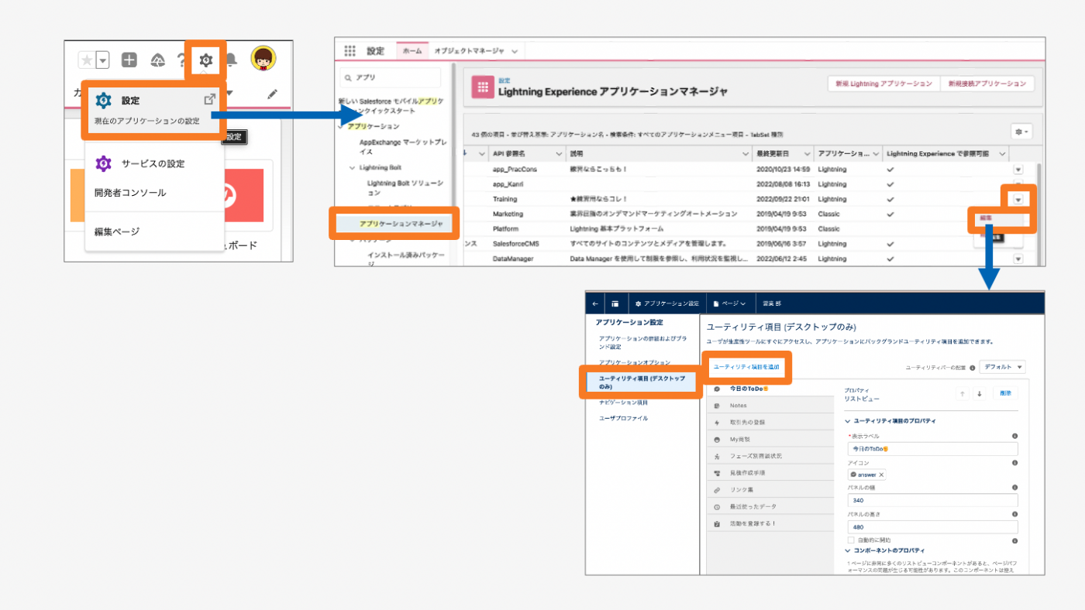The width and height of the screenshot is (1085, 610).
Task: Choose 編集ページ in gear menu
Action: (117, 231)
